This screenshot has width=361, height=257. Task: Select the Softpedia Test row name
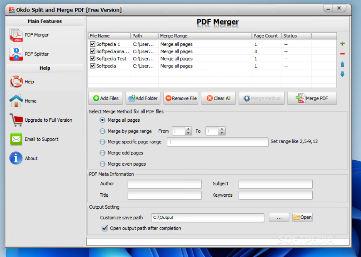[111, 59]
